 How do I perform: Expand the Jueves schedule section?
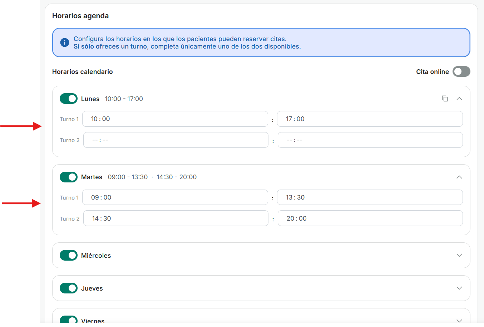coord(459,288)
